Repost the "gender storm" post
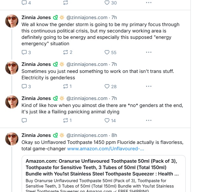 [x=68, y=52]
